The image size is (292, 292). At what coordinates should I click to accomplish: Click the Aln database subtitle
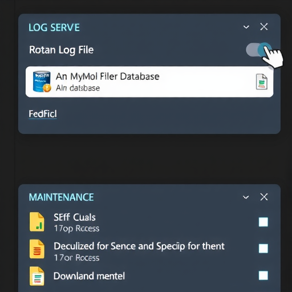pyautogui.click(x=78, y=88)
